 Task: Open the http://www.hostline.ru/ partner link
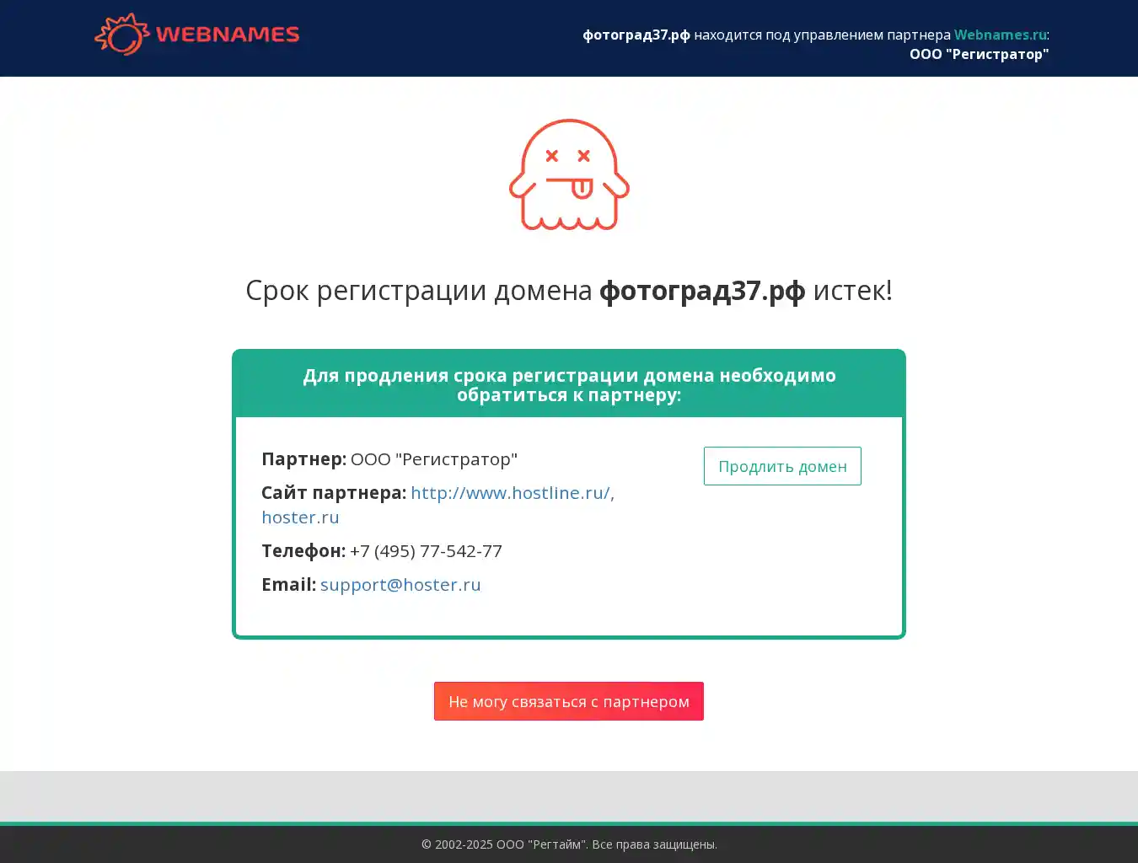pyautogui.click(x=510, y=492)
